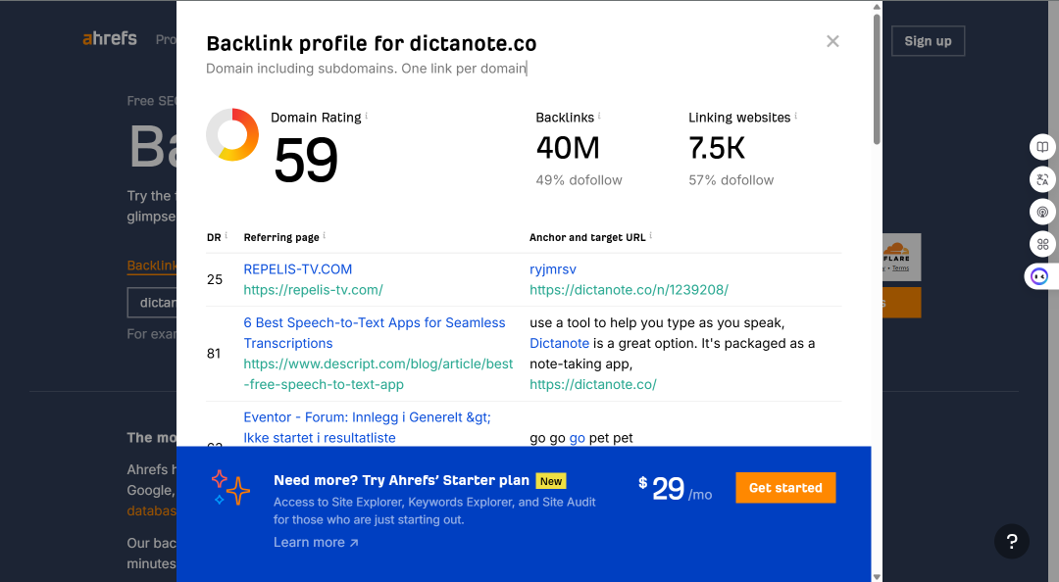The height and width of the screenshot is (582, 1059).
Task: Open 6 Best Speech-to-Text Apps article link
Action: click(x=375, y=333)
